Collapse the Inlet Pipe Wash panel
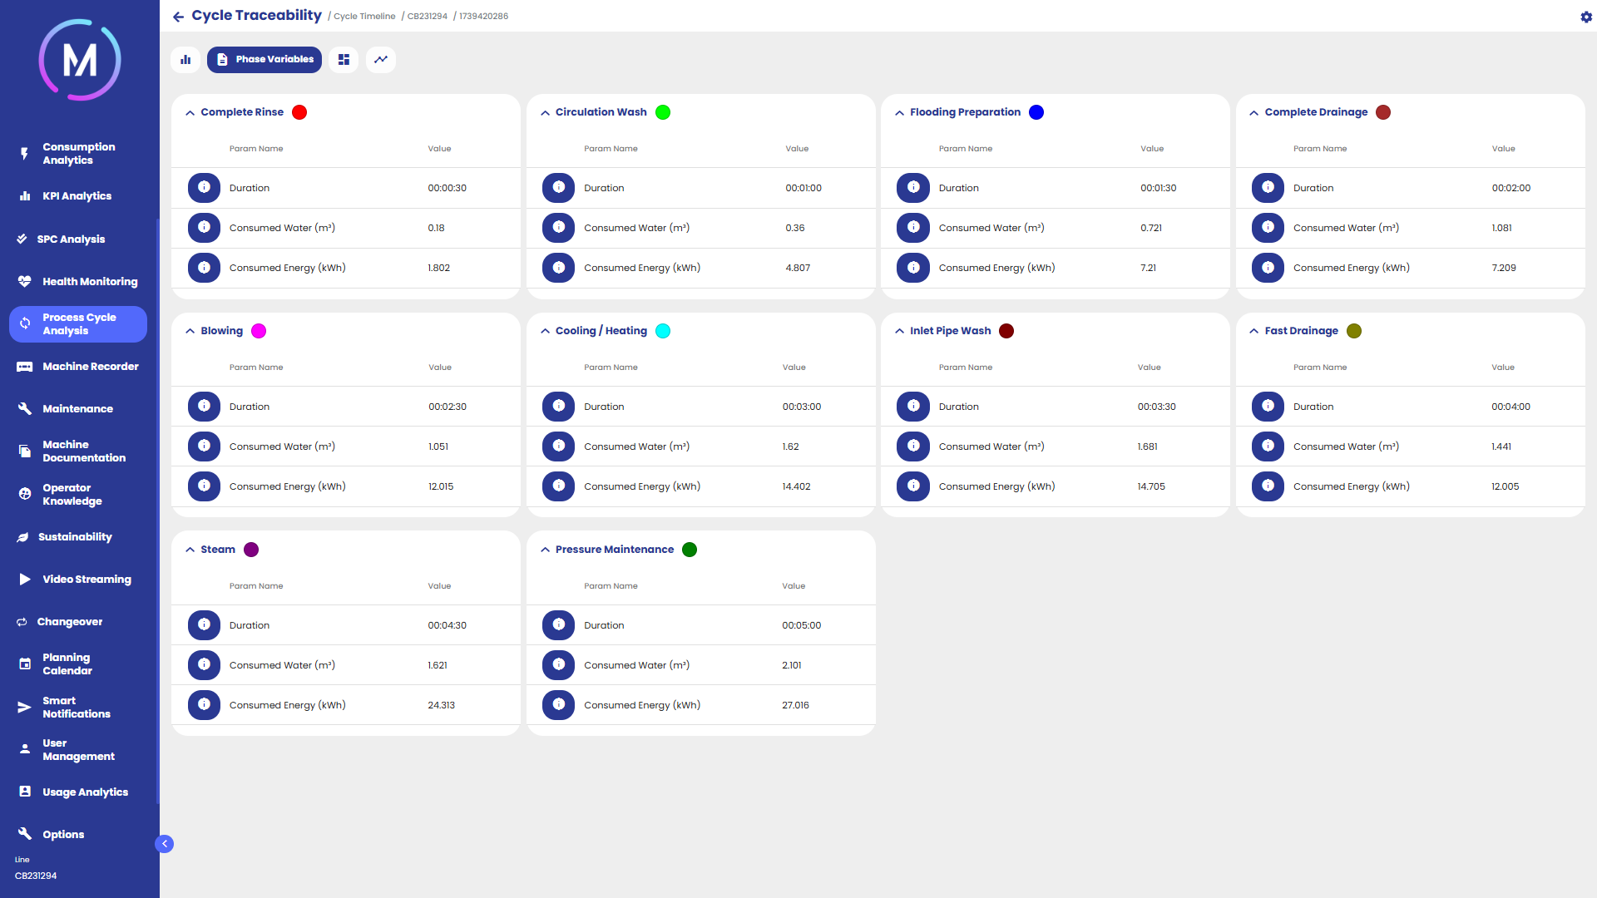The image size is (1597, 898). pyautogui.click(x=900, y=331)
